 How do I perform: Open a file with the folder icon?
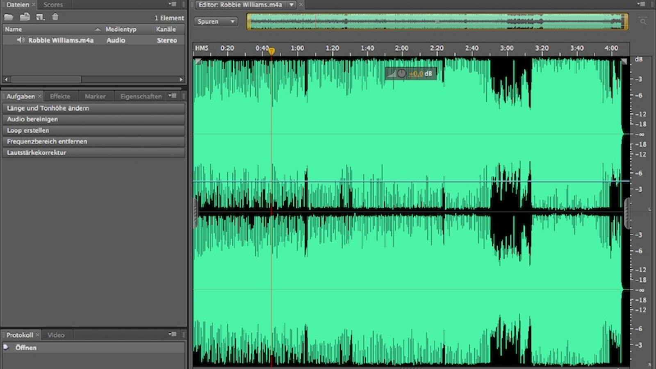(8, 17)
